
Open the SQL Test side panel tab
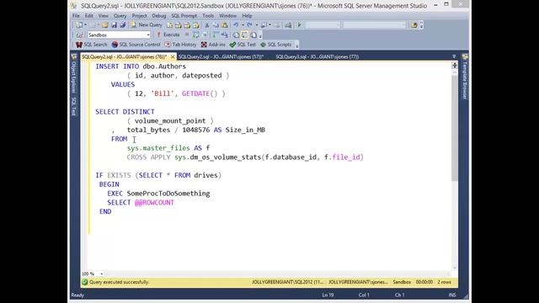pos(73,106)
